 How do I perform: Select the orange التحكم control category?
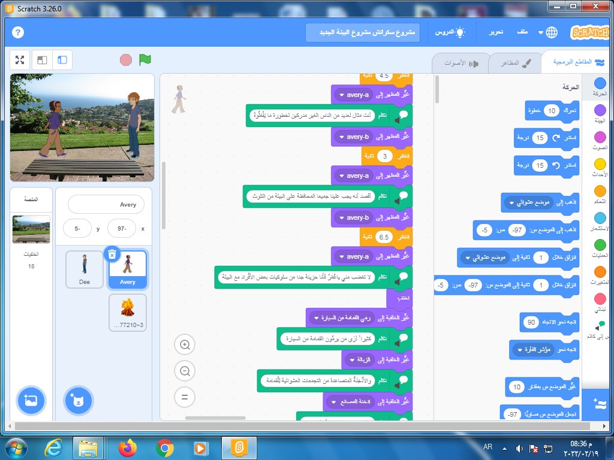click(x=600, y=195)
